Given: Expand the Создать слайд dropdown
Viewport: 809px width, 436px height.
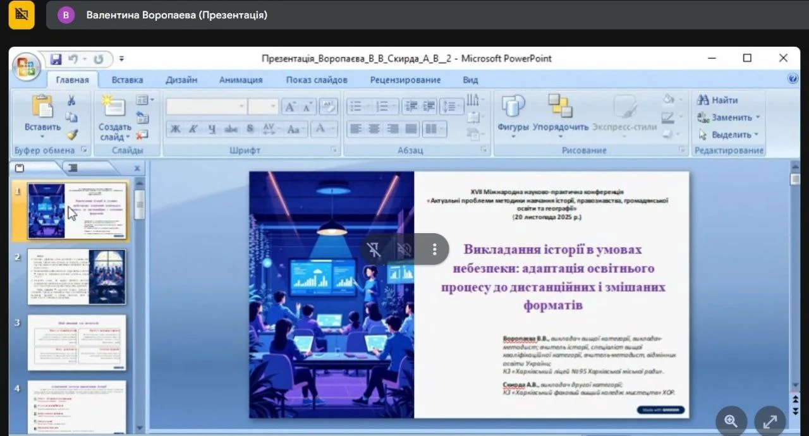Looking at the screenshot, I should click(x=126, y=137).
